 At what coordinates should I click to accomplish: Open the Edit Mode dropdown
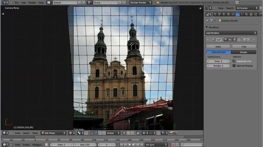[53, 133]
